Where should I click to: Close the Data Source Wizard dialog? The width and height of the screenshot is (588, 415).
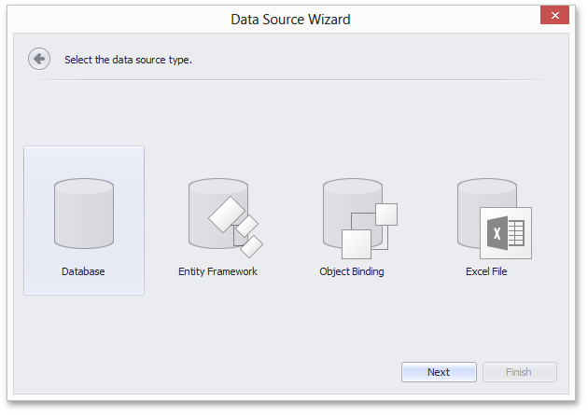(554, 15)
